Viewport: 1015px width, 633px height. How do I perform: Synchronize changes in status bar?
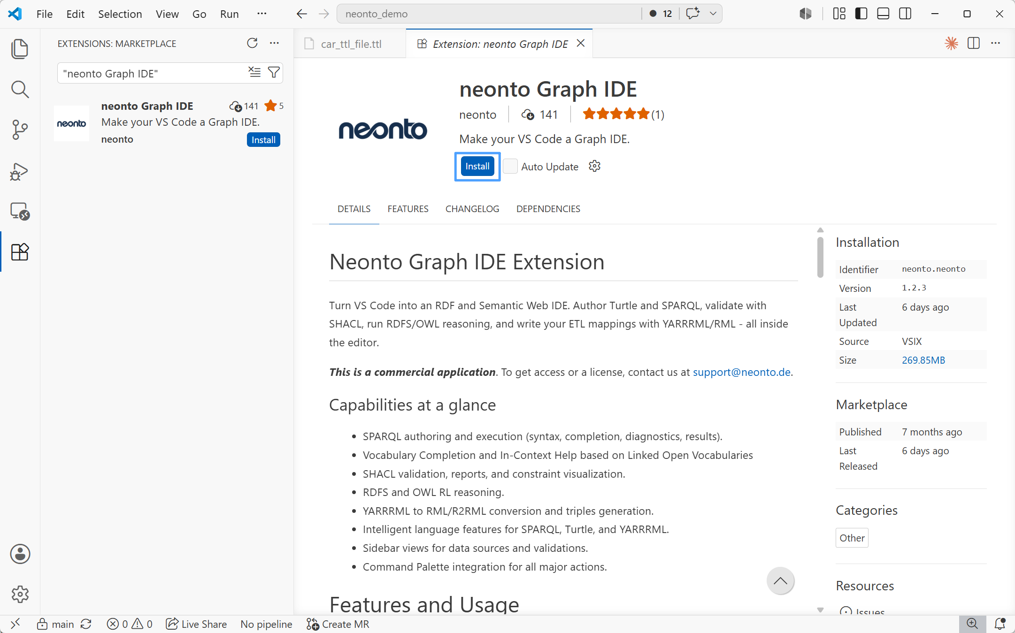coord(86,624)
